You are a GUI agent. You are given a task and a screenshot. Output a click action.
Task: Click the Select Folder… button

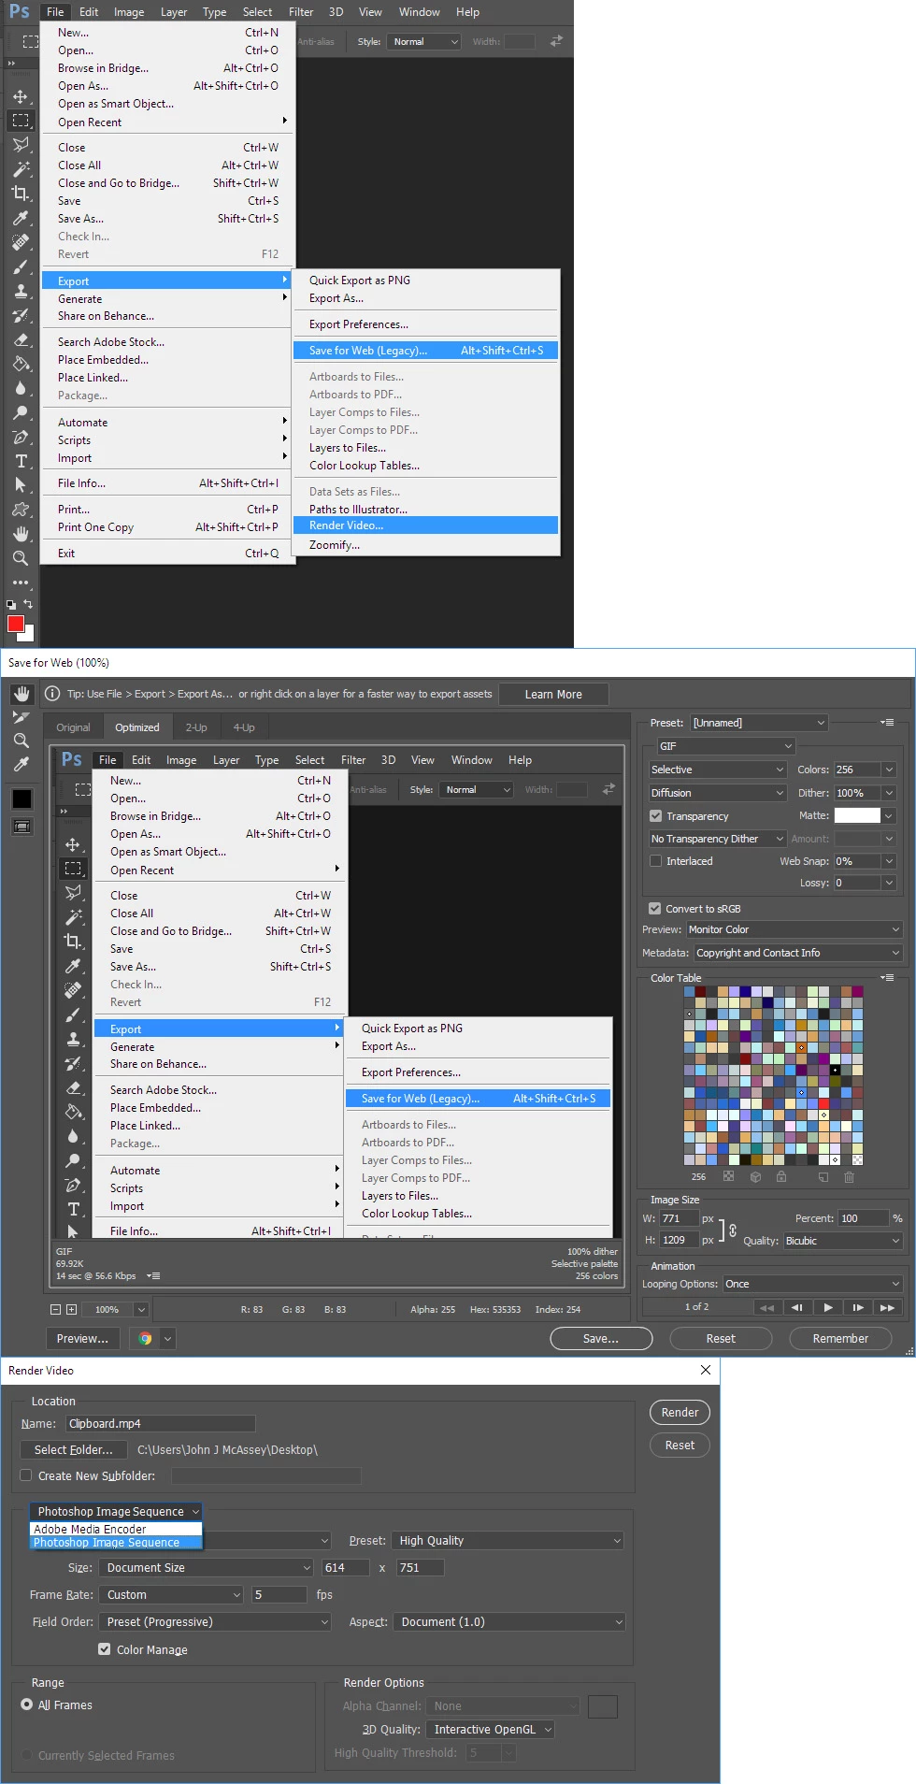point(74,1450)
